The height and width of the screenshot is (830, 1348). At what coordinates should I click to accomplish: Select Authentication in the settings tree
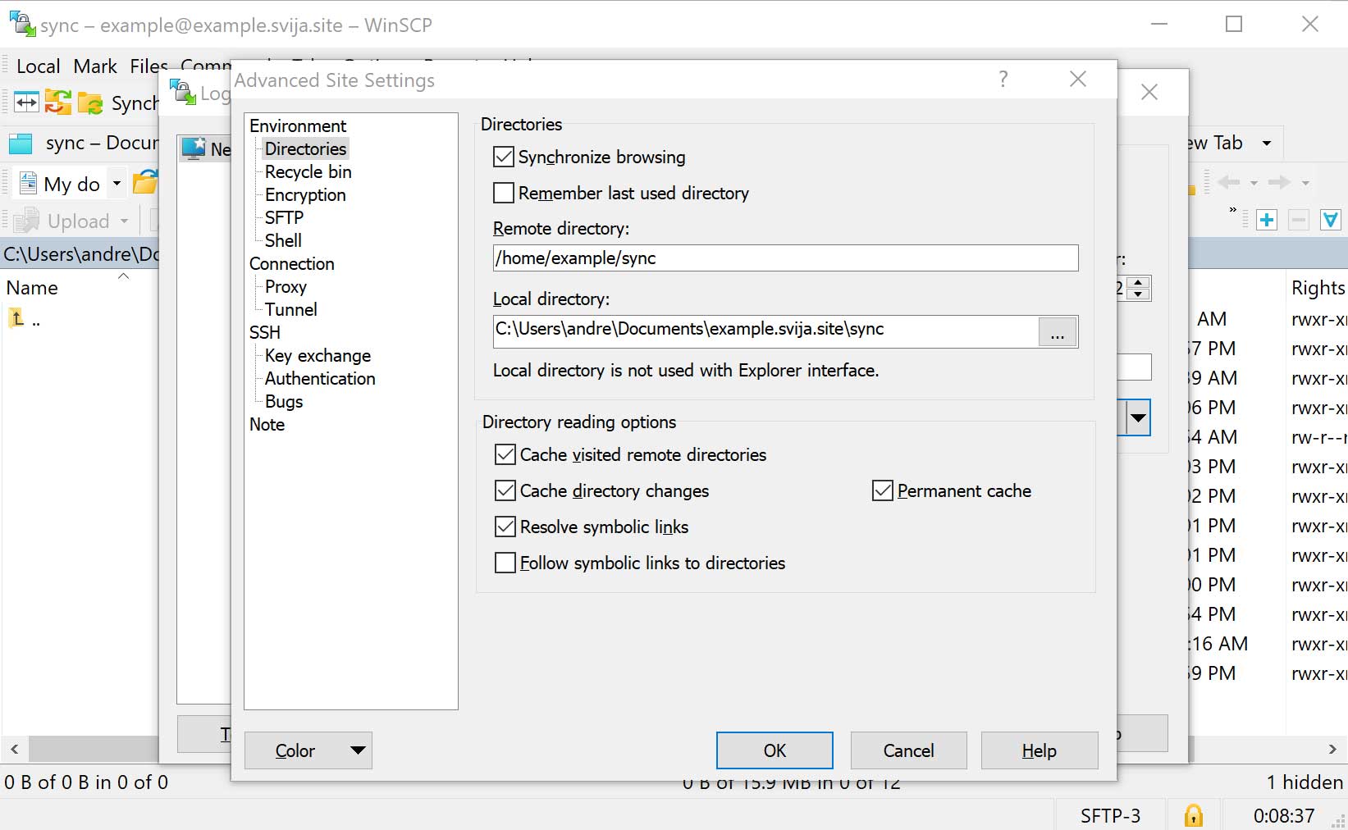[x=320, y=378]
